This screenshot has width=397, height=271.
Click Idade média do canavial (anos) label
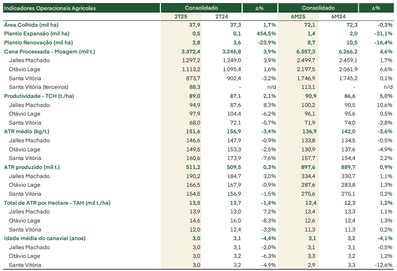click(x=45, y=238)
